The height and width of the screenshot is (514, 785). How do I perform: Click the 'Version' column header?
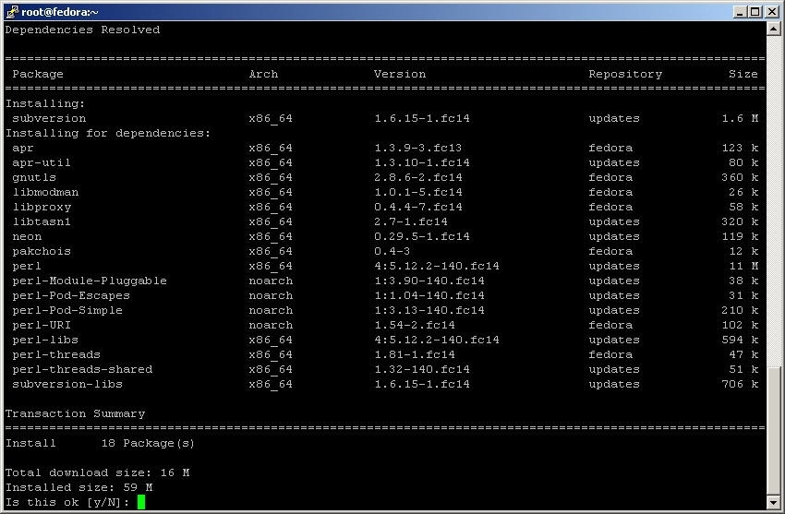point(400,74)
